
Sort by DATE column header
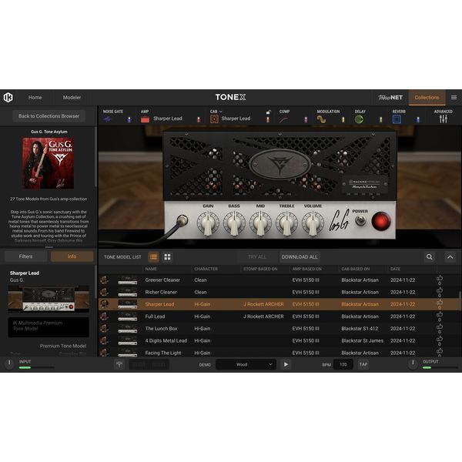pyautogui.click(x=395, y=269)
